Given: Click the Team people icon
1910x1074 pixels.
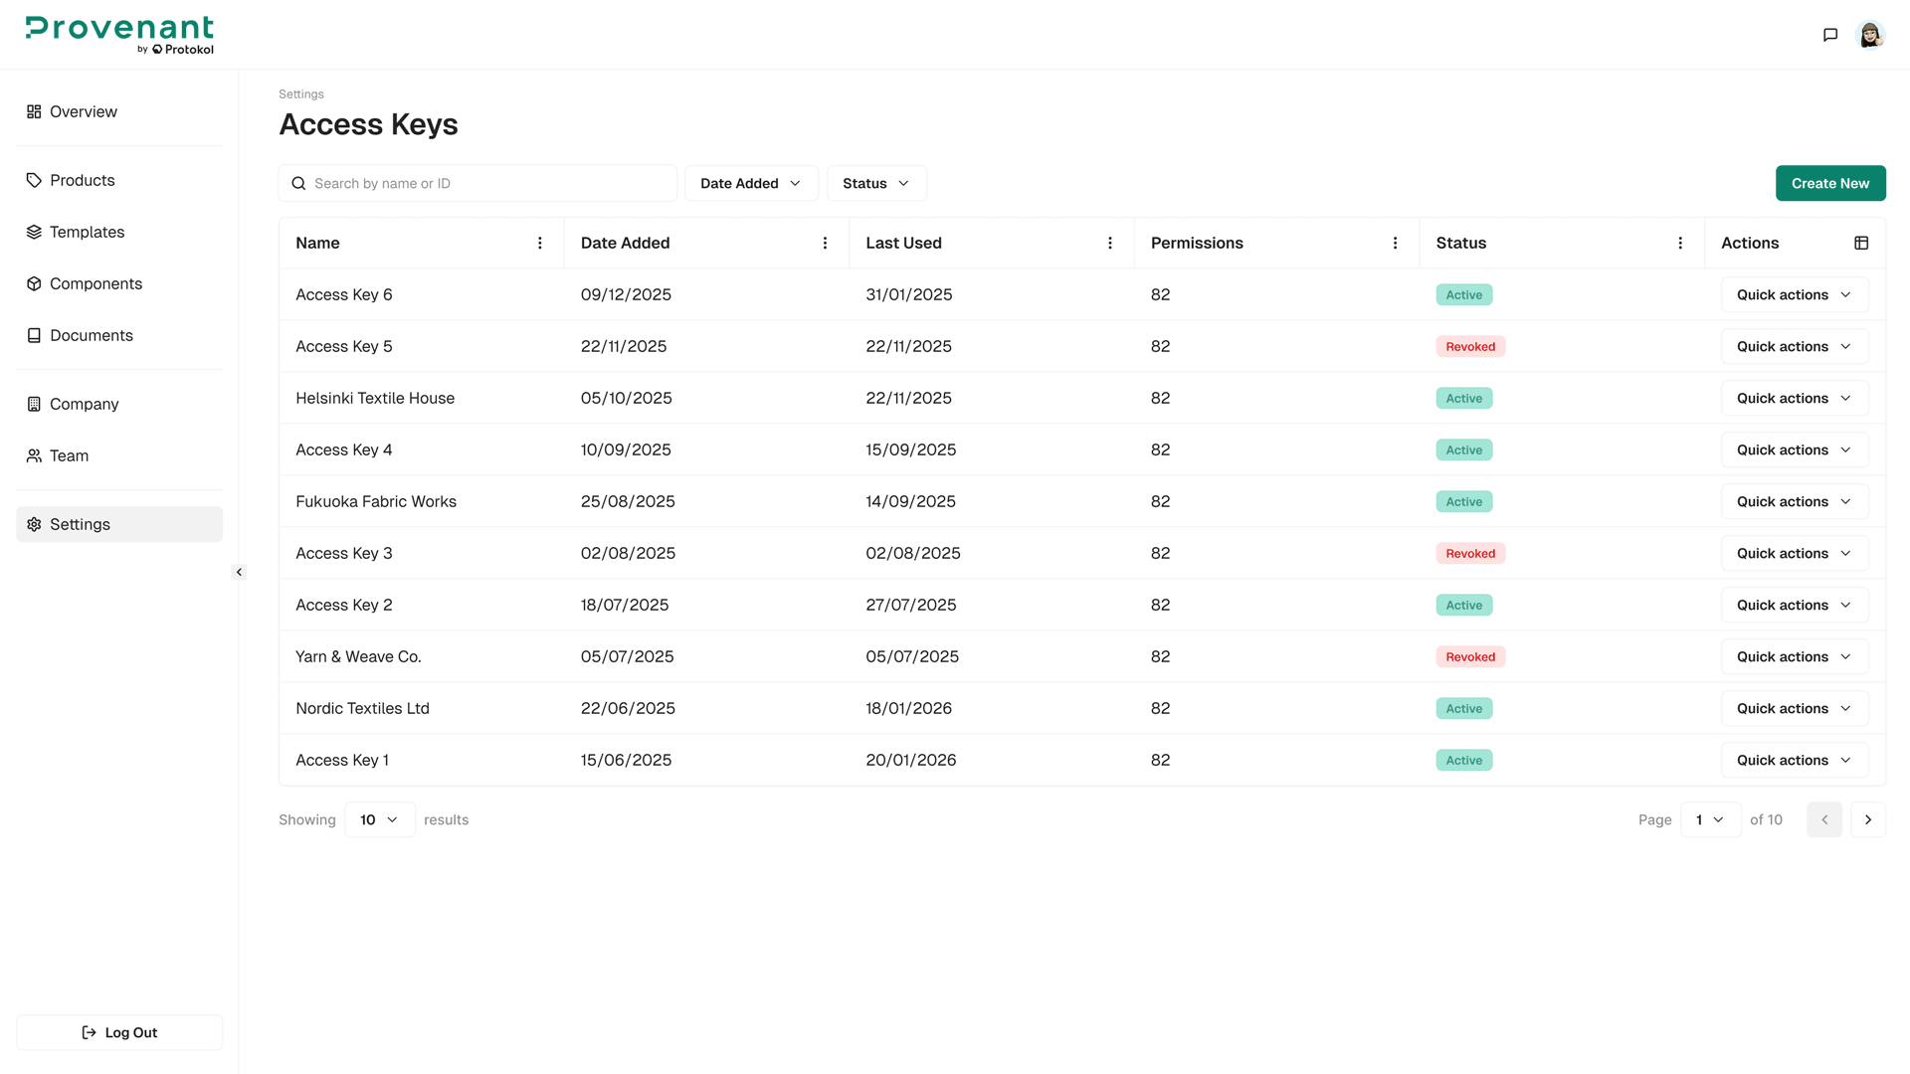Looking at the screenshot, I should click(33, 455).
